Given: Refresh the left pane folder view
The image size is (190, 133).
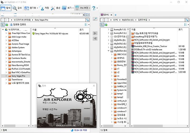Looking at the screenshot, I should pyautogui.click(x=87, y=20).
